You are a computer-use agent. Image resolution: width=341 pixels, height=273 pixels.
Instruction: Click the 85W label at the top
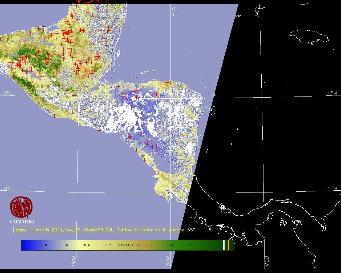174,12
